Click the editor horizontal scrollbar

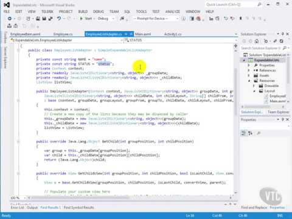130,197
